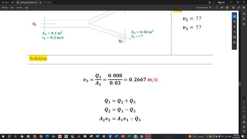
Task: Click the save file icon in toolbar
Action: (x=217, y=8)
